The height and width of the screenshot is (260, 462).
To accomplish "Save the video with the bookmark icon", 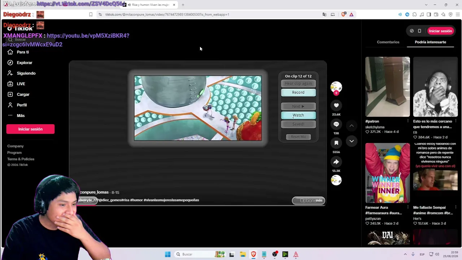I will point(336,143).
